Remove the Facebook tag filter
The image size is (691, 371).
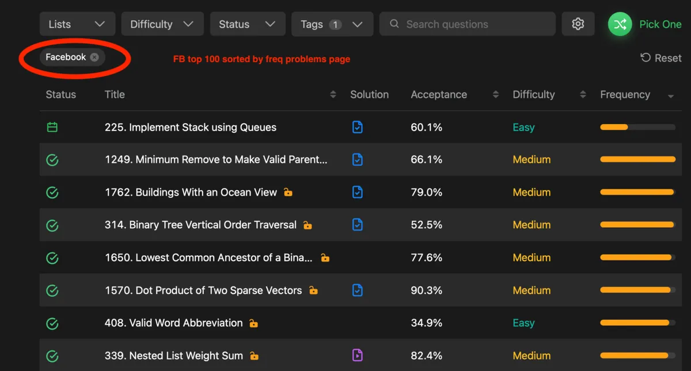tap(94, 57)
